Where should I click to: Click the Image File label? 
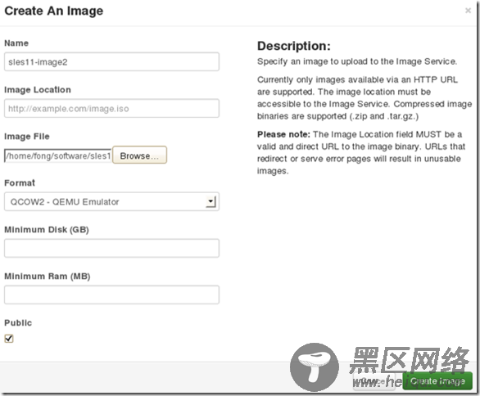[27, 137]
